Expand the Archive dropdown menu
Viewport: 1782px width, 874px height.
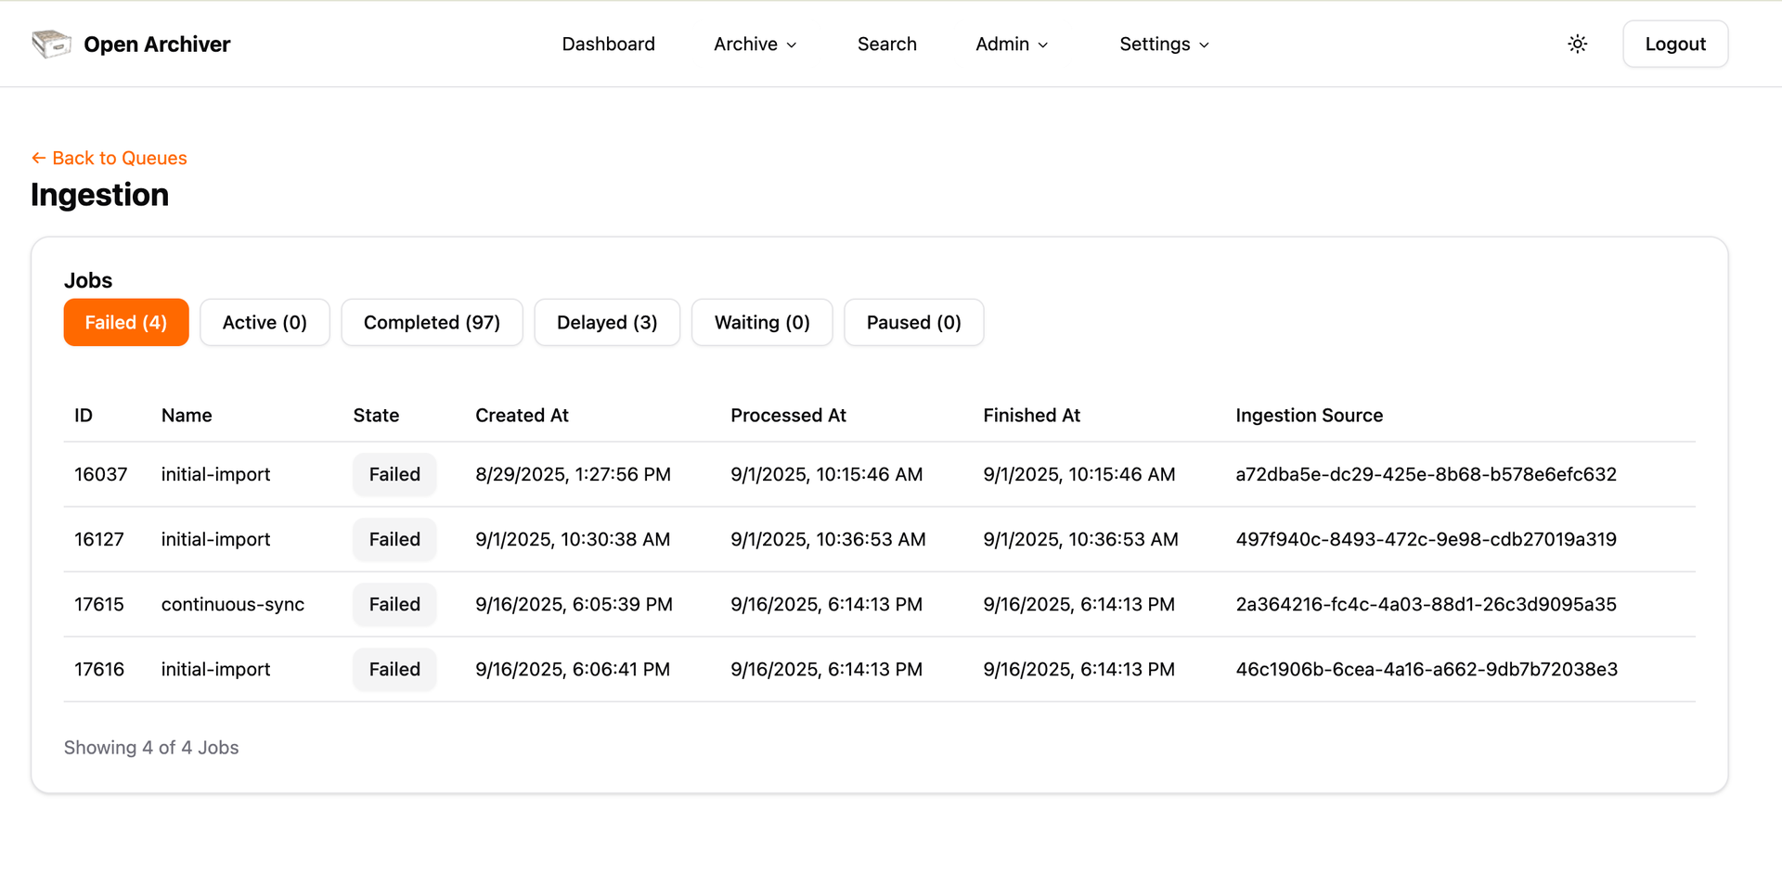click(755, 44)
